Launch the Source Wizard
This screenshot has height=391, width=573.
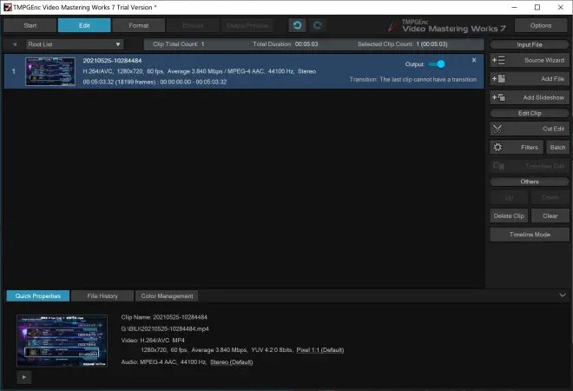pos(530,60)
